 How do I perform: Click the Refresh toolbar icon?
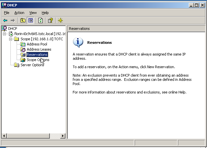click(40, 20)
